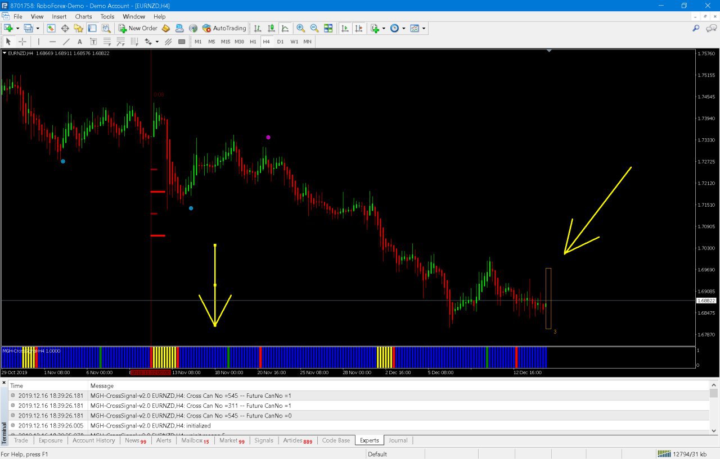Viewport: 720px width, 459px height.
Task: Switch chart to line chart mode
Action: coord(285,28)
